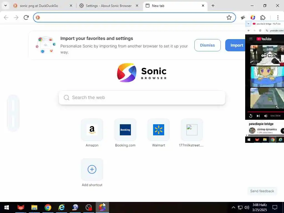The width and height of the screenshot is (284, 213).
Task: Skip to next YouTube video
Action: click(x=258, y=116)
